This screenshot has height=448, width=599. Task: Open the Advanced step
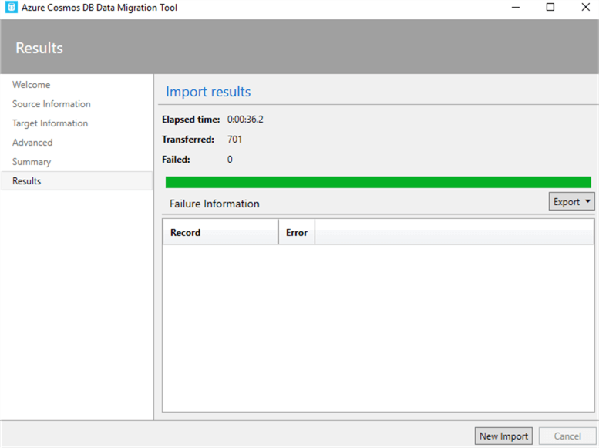(x=32, y=142)
